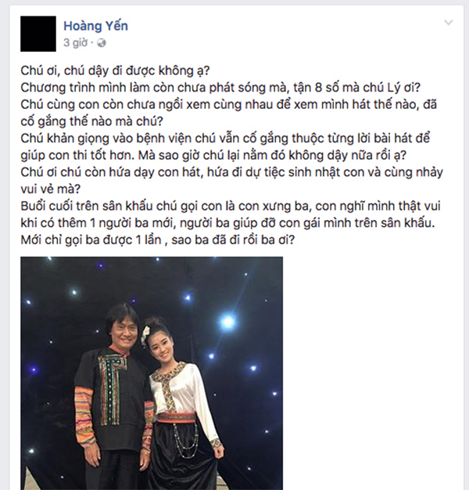Image resolution: width=469 pixels, height=490 pixels.
Task: Open the post options chevron menu
Action: (449, 23)
